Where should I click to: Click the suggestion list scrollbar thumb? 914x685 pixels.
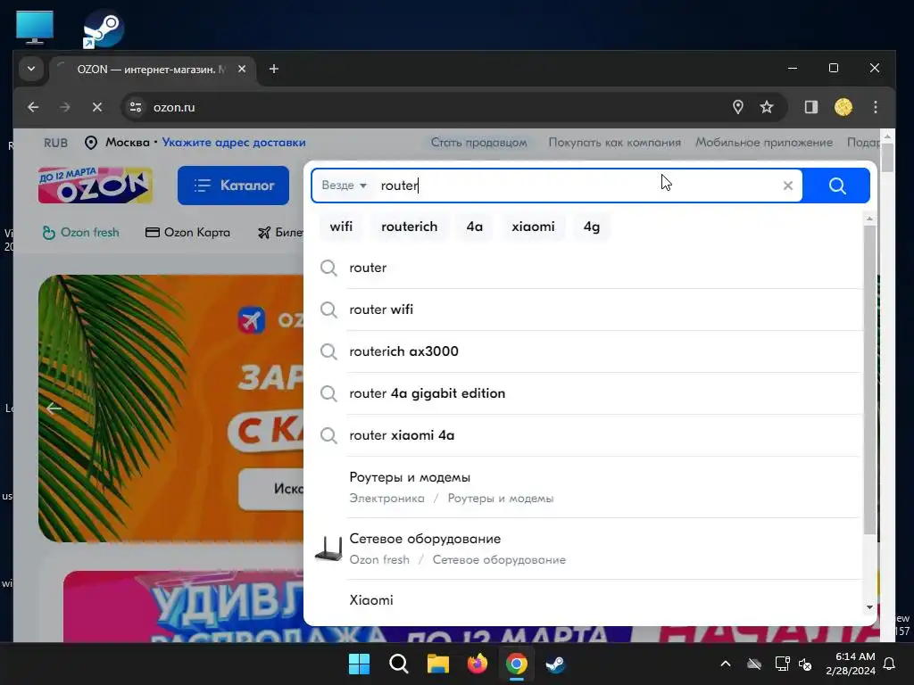(x=869, y=378)
